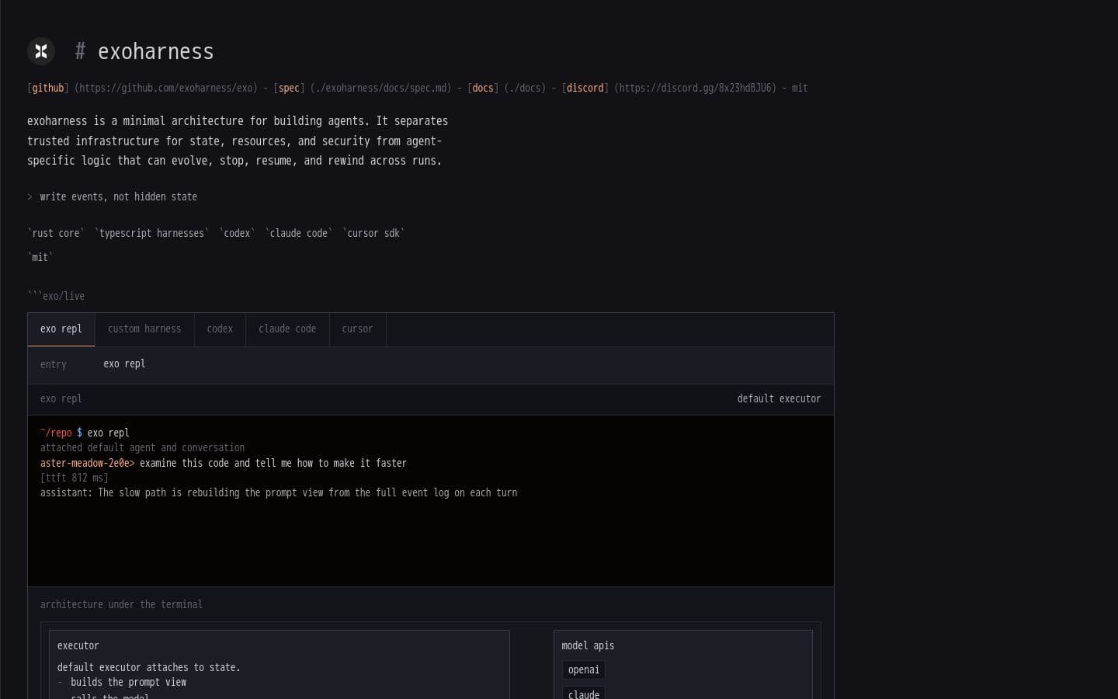Click the claude model api chip
Image resolution: width=1118 pixels, height=699 pixels.
pyautogui.click(x=584, y=693)
